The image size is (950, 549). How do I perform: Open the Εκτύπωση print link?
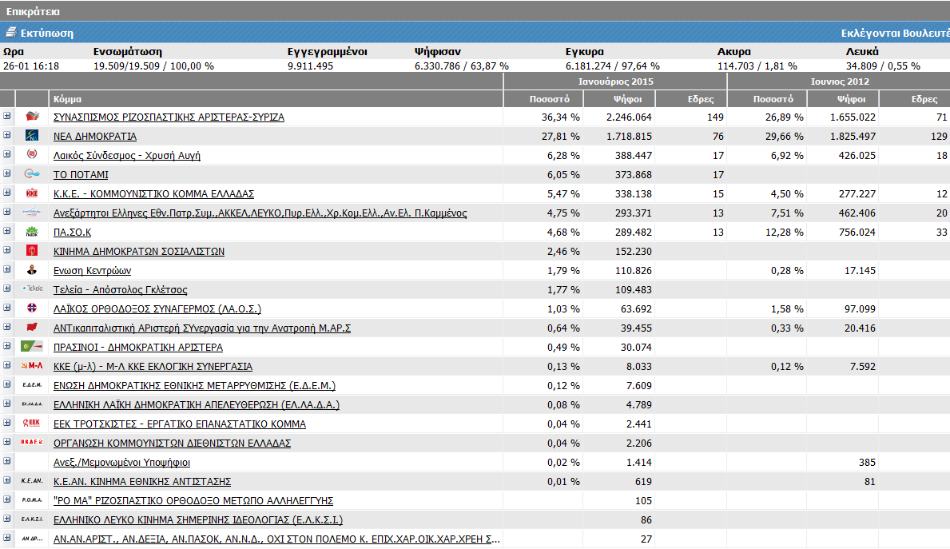tap(46, 33)
